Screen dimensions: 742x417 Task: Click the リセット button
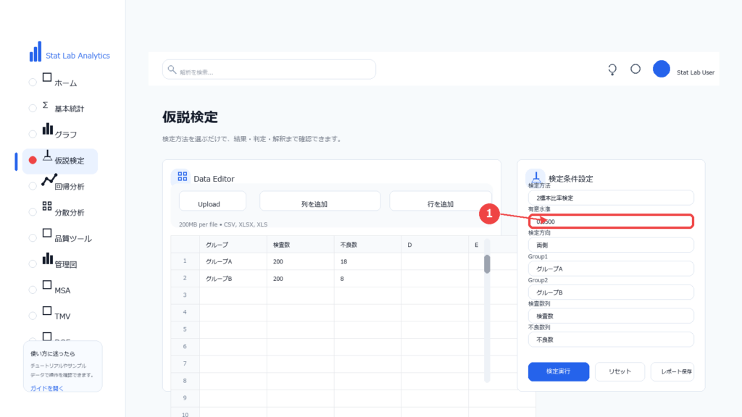[x=620, y=371]
